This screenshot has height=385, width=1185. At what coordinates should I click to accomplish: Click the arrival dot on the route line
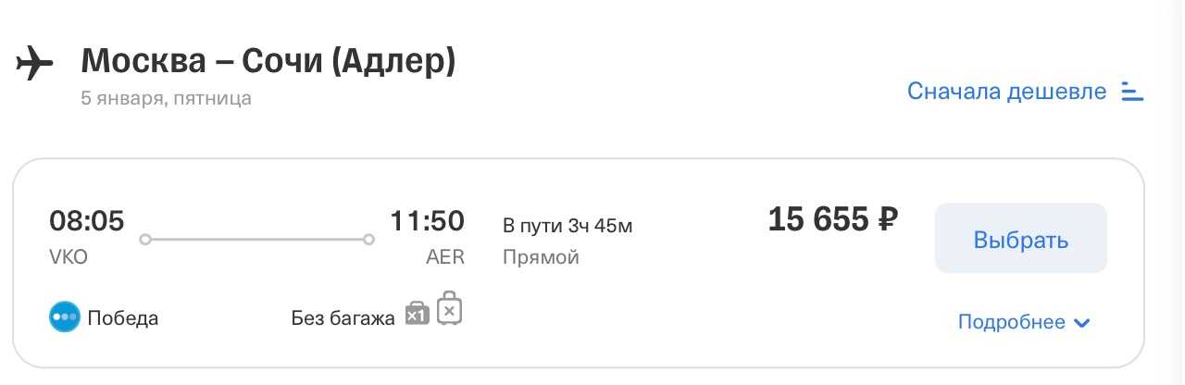(x=368, y=239)
